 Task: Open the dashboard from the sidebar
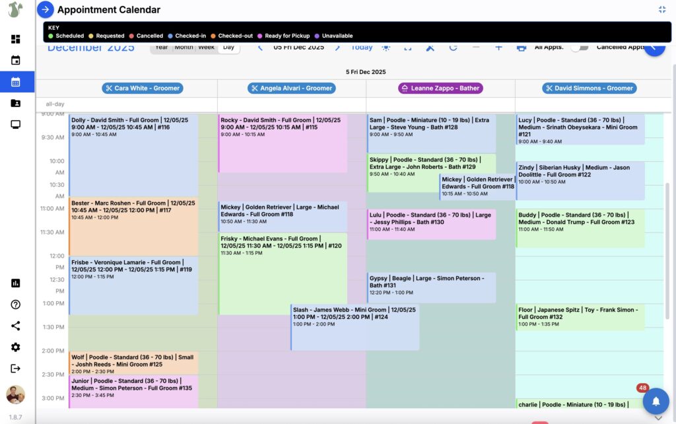click(16, 39)
